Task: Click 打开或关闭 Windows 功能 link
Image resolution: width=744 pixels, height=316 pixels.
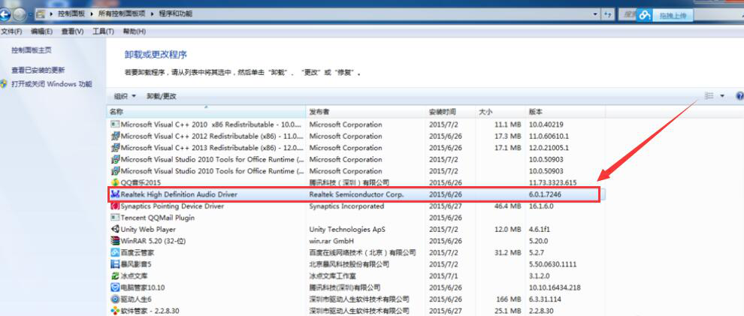Action: (51, 84)
